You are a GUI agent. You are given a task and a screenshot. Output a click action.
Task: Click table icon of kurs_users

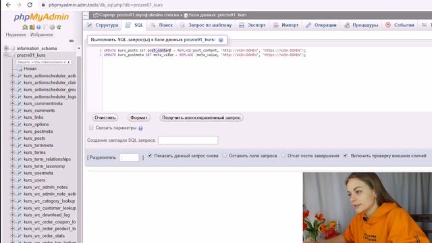pyautogui.click(x=20, y=180)
